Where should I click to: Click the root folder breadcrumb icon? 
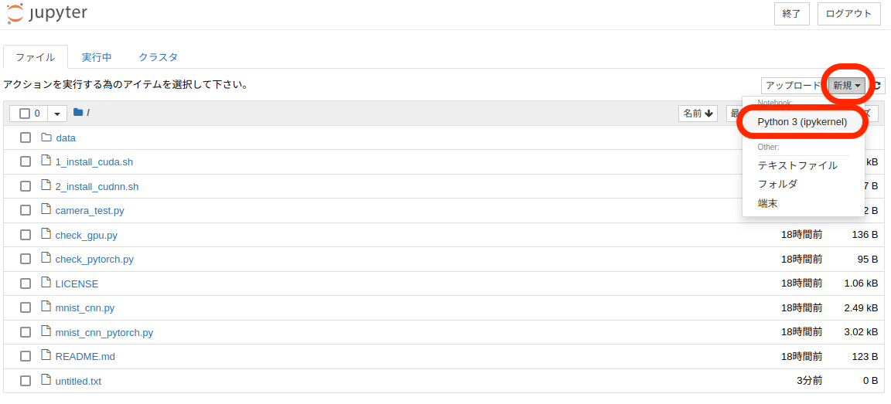(77, 113)
